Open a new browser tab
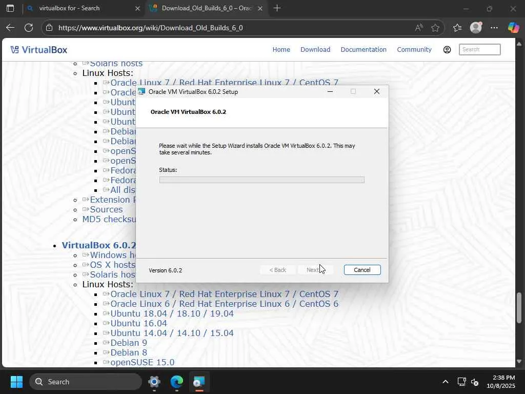Image resolution: width=525 pixels, height=394 pixels. [277, 8]
